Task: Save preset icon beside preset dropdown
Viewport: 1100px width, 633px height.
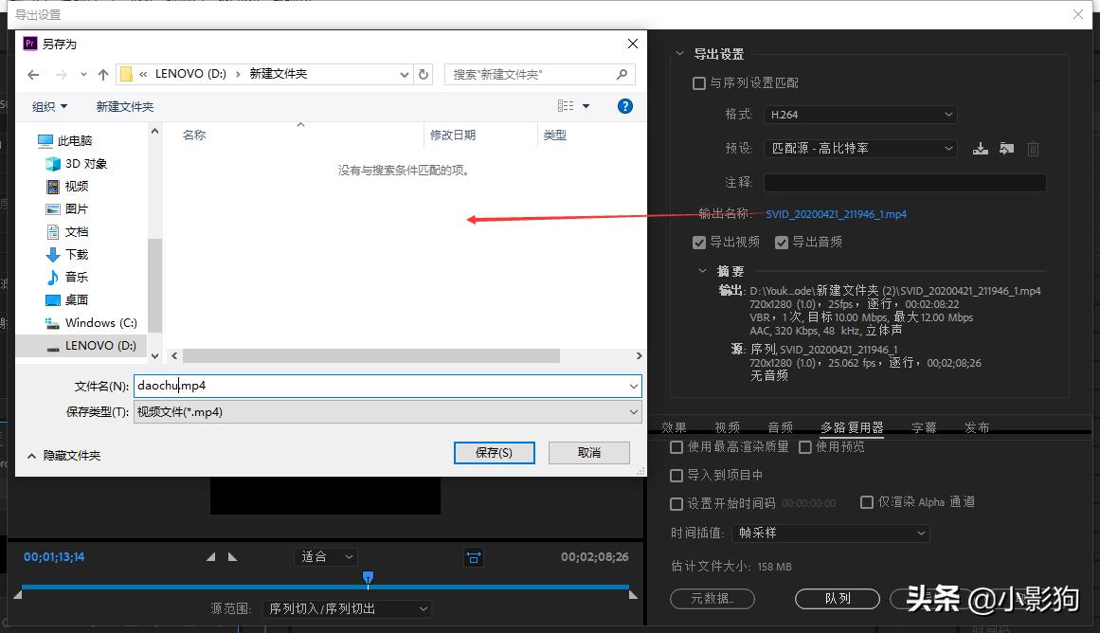Action: coord(980,149)
